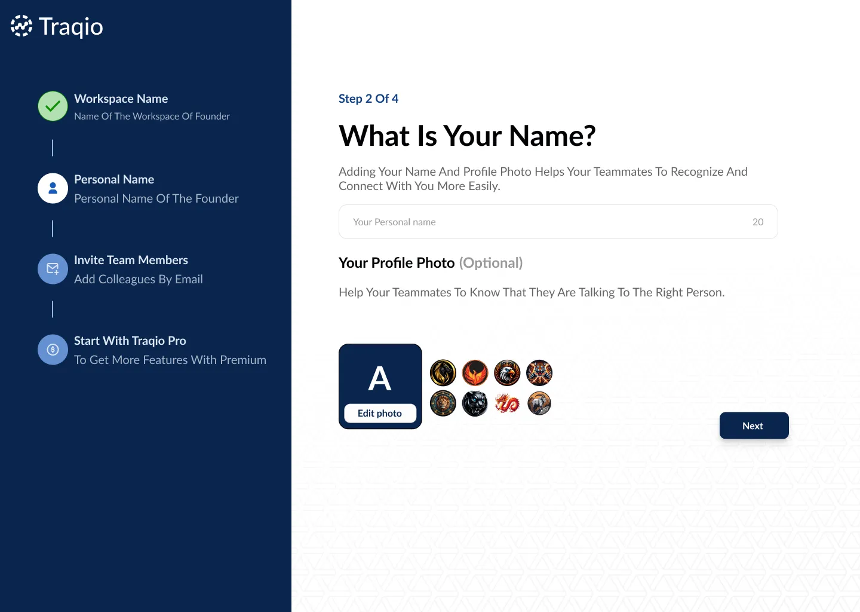Viewport: 860px width, 612px height.
Task: Open the Start With Traqio Pro step
Action: (x=130, y=341)
